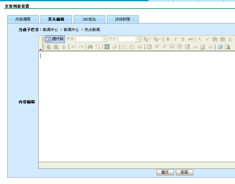Click the strikethrough ABC icon
Image resolution: width=235 pixels, height=184 pixels.
click(x=191, y=39)
